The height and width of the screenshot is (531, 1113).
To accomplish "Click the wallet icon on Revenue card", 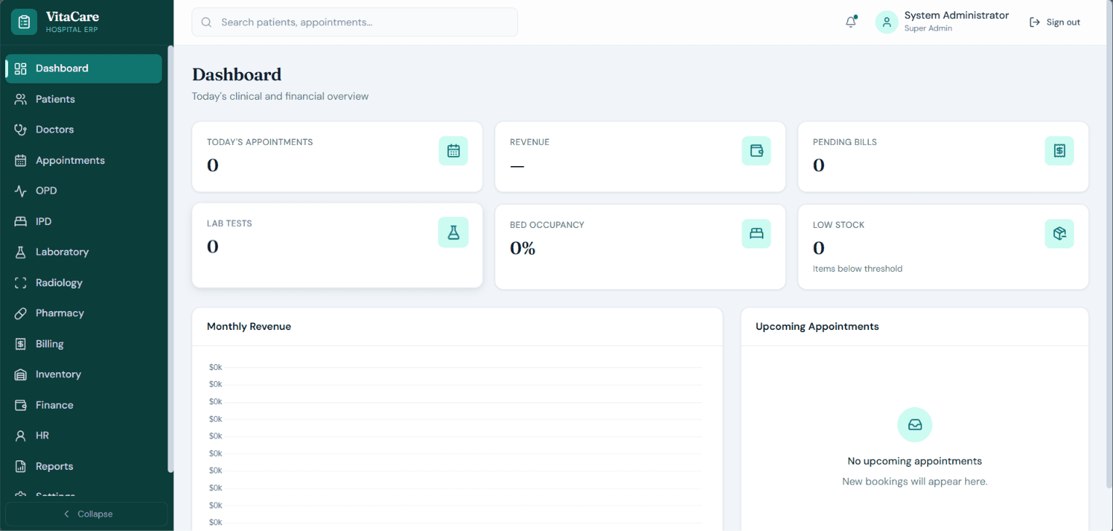I will click(x=756, y=151).
